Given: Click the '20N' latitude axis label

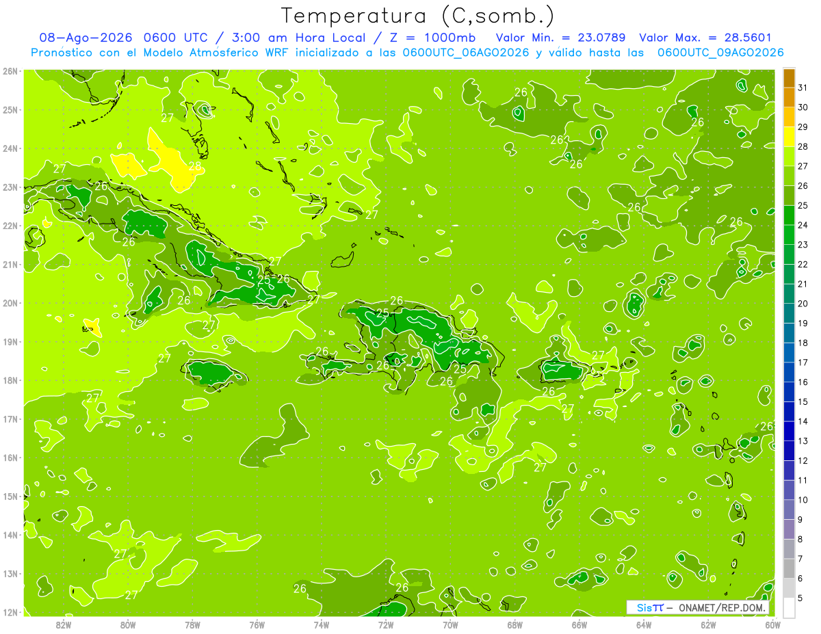Looking at the screenshot, I should click(10, 303).
